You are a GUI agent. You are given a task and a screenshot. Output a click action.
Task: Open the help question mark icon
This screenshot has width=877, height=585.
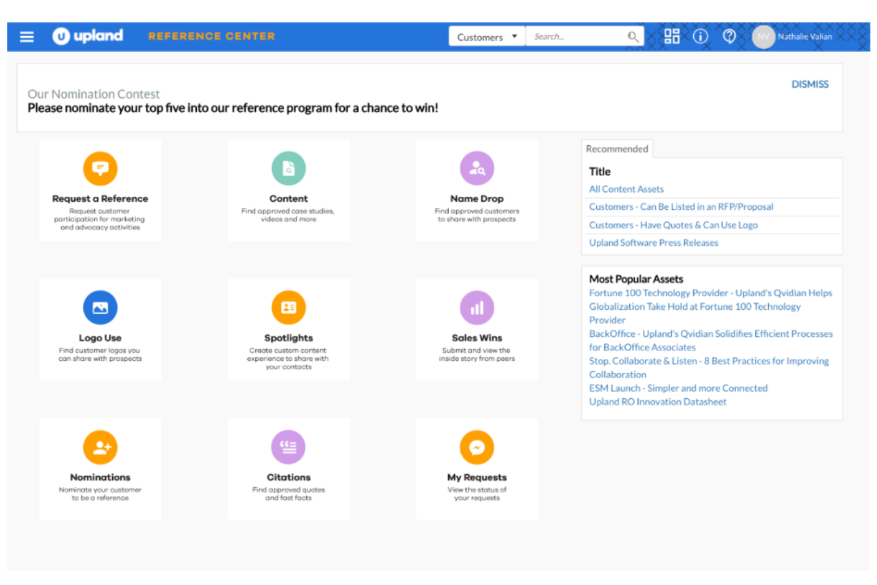(729, 37)
